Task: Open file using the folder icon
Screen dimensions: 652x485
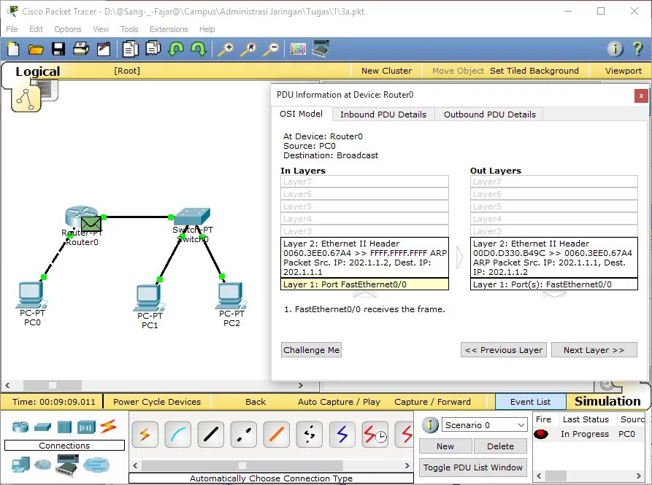Action: [36, 50]
